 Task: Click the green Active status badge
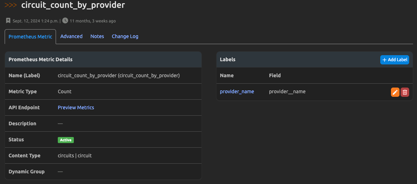(66, 140)
